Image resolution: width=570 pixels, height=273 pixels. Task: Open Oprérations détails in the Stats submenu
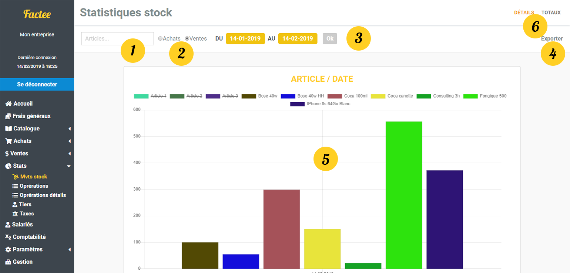(x=42, y=195)
